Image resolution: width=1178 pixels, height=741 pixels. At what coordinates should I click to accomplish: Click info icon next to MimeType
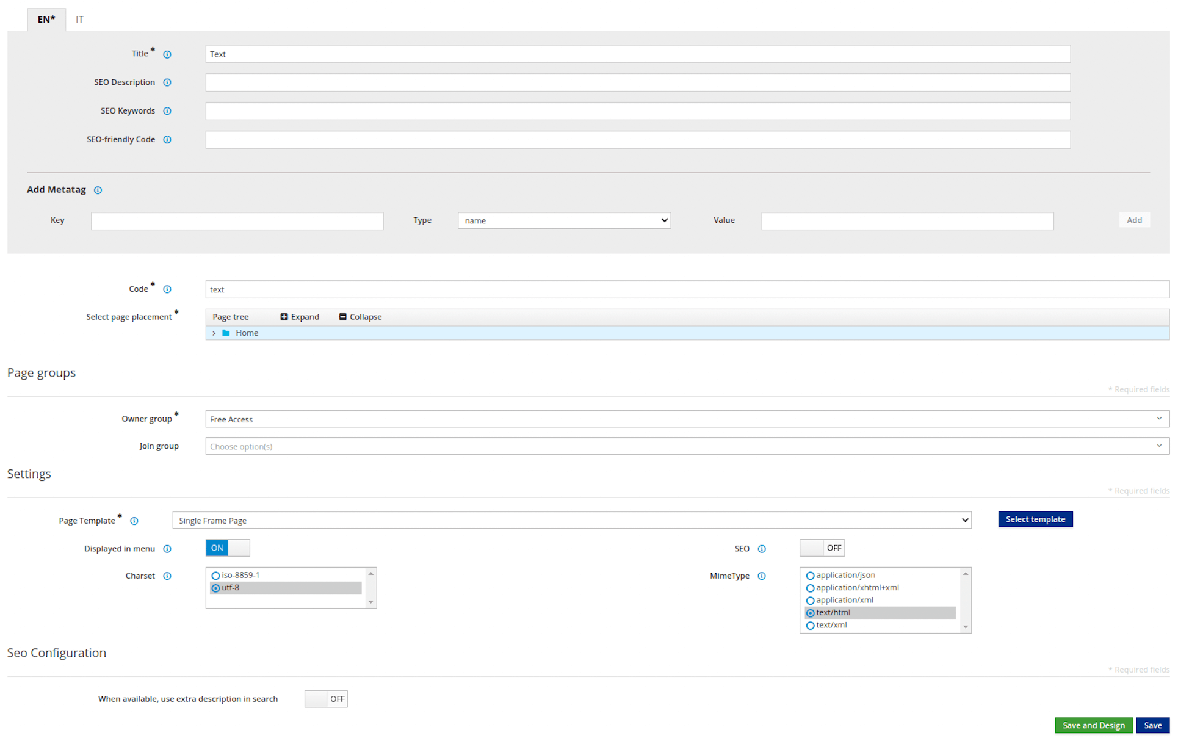coord(762,576)
